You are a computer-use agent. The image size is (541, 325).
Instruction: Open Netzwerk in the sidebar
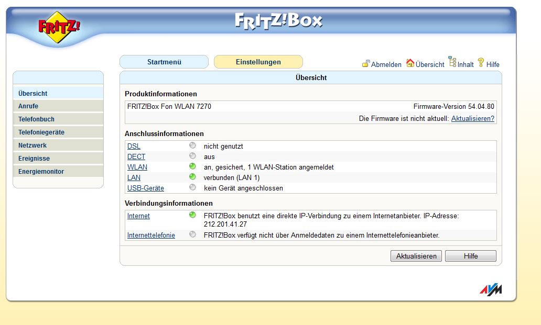(58, 145)
